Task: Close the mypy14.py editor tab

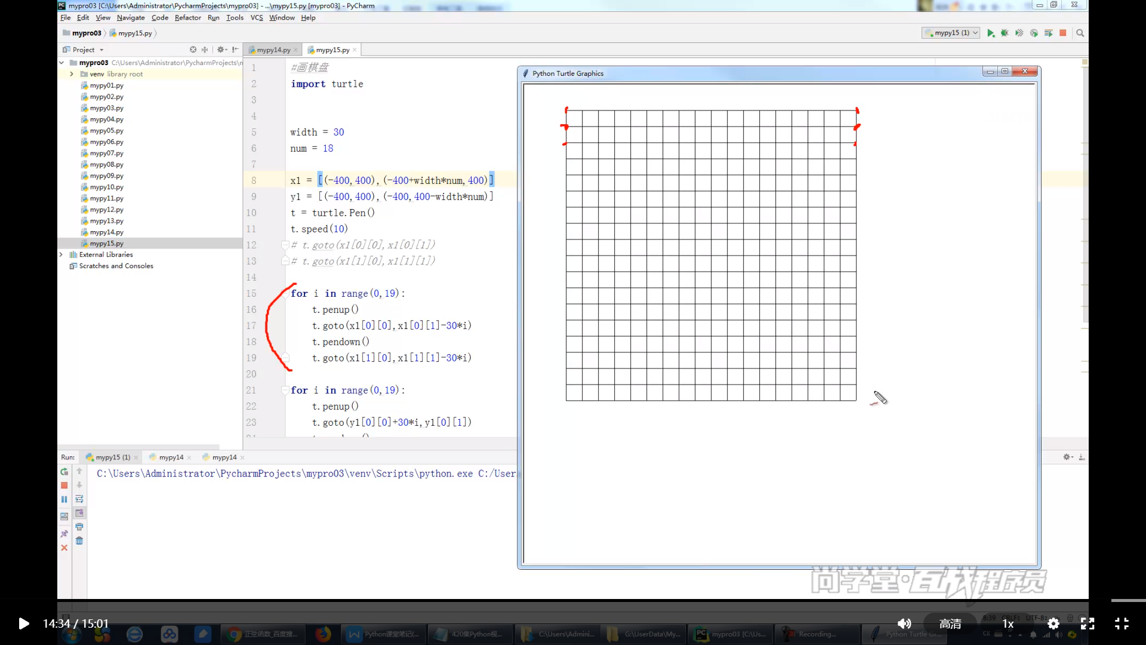Action: [x=295, y=50]
